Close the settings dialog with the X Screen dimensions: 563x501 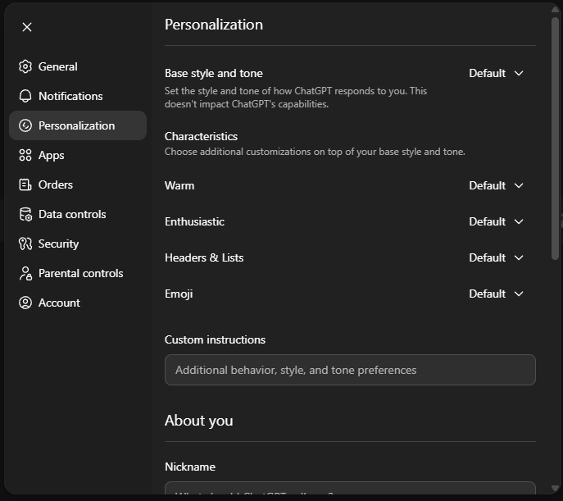tap(27, 27)
